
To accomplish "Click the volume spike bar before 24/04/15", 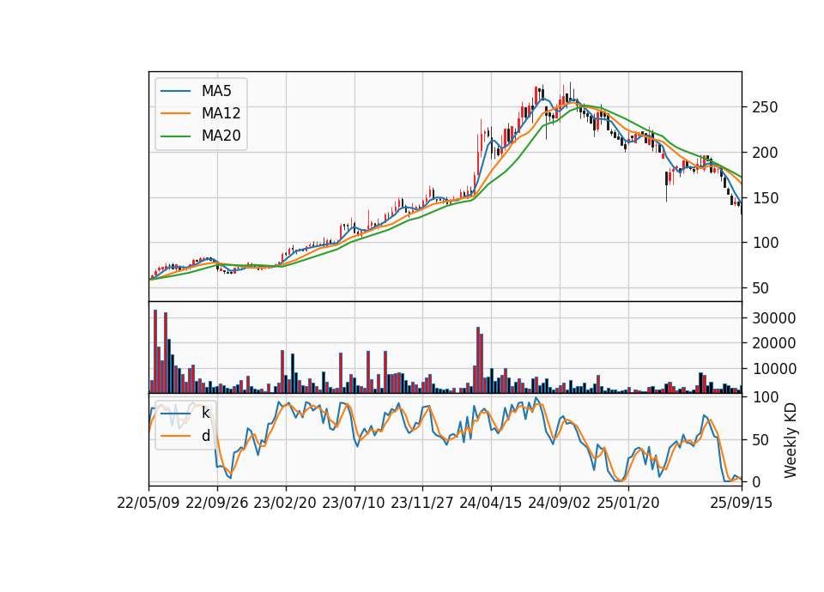I will pyautogui.click(x=478, y=359).
